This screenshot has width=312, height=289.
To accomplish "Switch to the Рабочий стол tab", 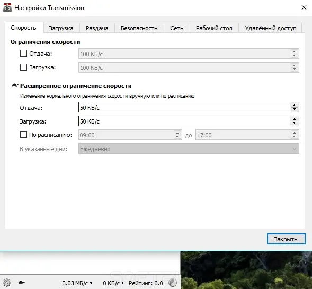I will 214,28.
